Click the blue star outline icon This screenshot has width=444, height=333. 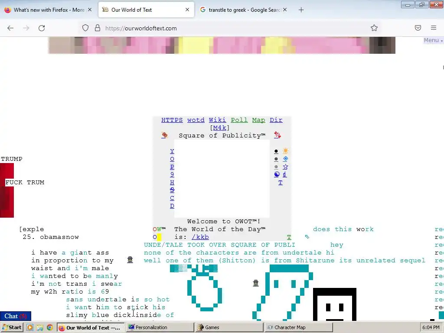[x=285, y=166]
